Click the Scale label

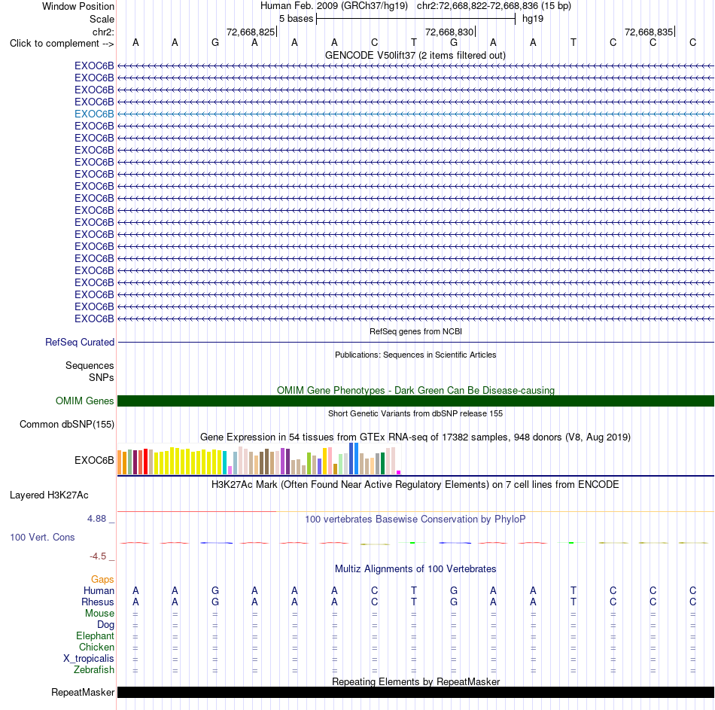[x=102, y=19]
